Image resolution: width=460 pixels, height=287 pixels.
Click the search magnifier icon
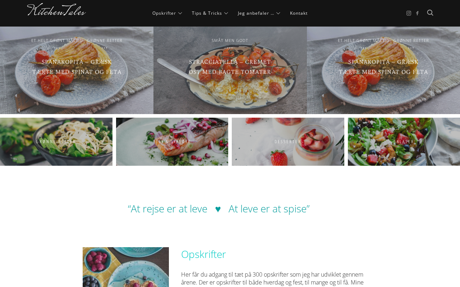click(x=430, y=13)
